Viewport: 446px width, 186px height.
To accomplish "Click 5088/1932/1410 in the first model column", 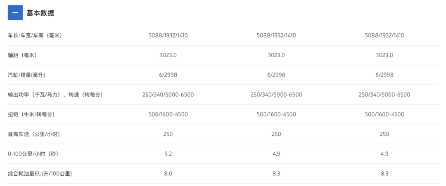I will [168, 35].
